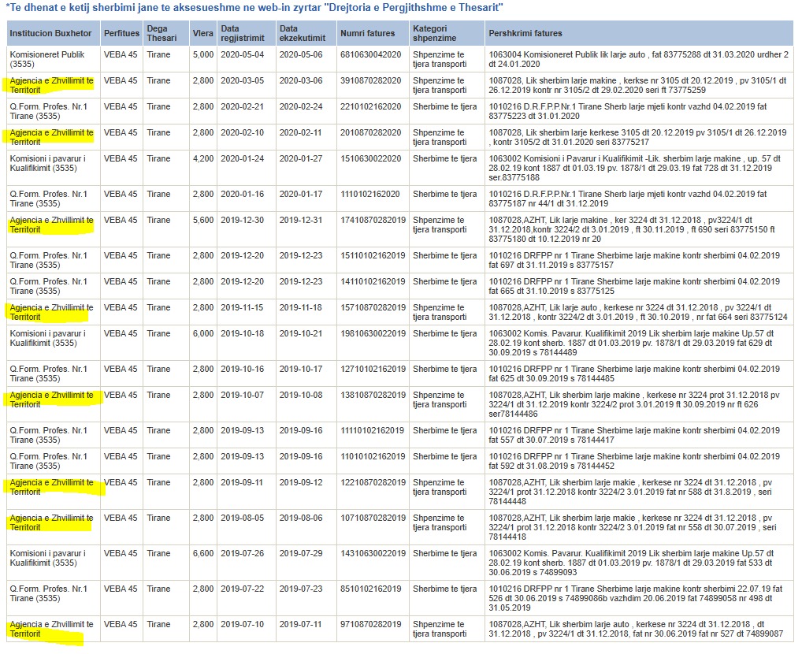Click the note mentioning Drejtoria e Pergjithshme e Thesarit
Image resolution: width=802 pixels, height=654 pixels.
[x=254, y=7]
